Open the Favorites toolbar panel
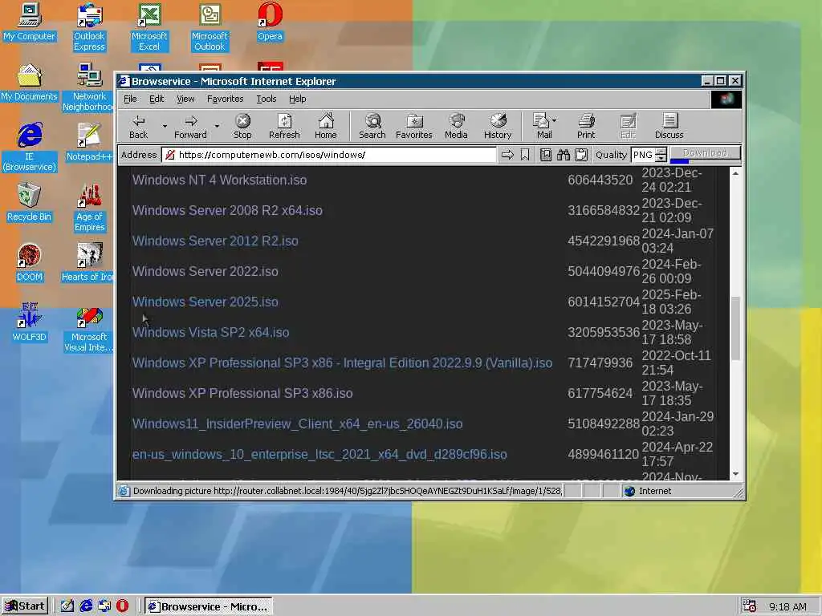Viewport: 822px width, 616px height. point(414,126)
